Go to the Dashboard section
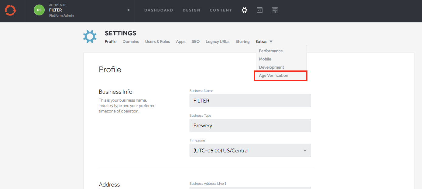Viewport: 422px width, 189px height. [x=159, y=10]
